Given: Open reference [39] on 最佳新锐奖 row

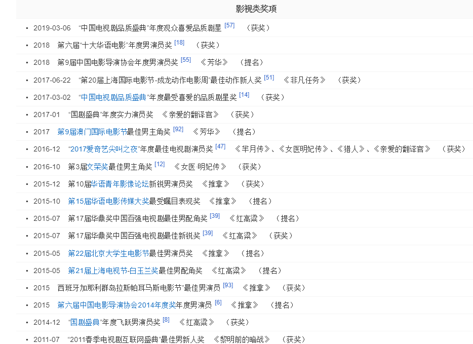Looking at the screenshot, I should point(208,233).
